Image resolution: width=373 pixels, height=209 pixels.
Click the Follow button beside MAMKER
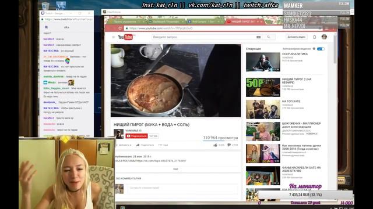(344, 4)
